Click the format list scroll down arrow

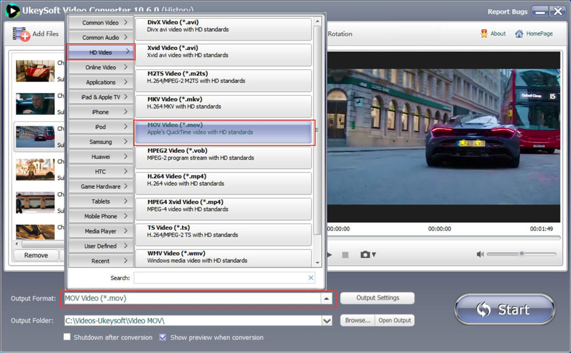point(317,262)
